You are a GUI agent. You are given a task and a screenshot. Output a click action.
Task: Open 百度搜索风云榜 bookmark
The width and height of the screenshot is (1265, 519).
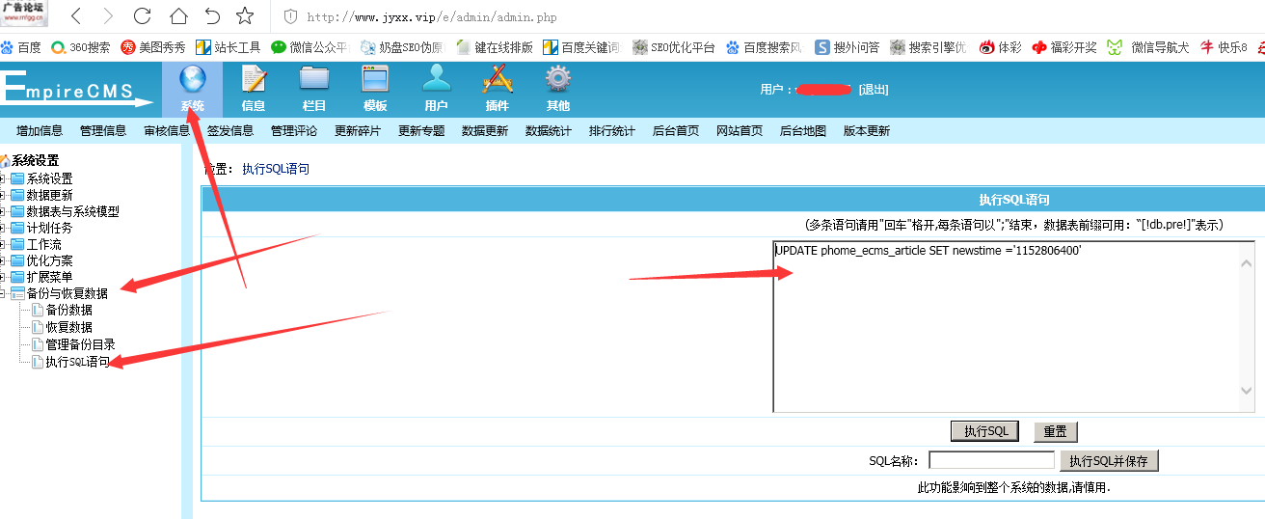coord(764,47)
